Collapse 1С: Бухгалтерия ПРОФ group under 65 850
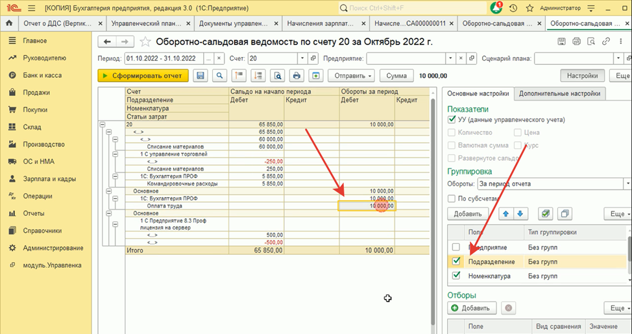This screenshot has width=632, height=334. coord(115,176)
